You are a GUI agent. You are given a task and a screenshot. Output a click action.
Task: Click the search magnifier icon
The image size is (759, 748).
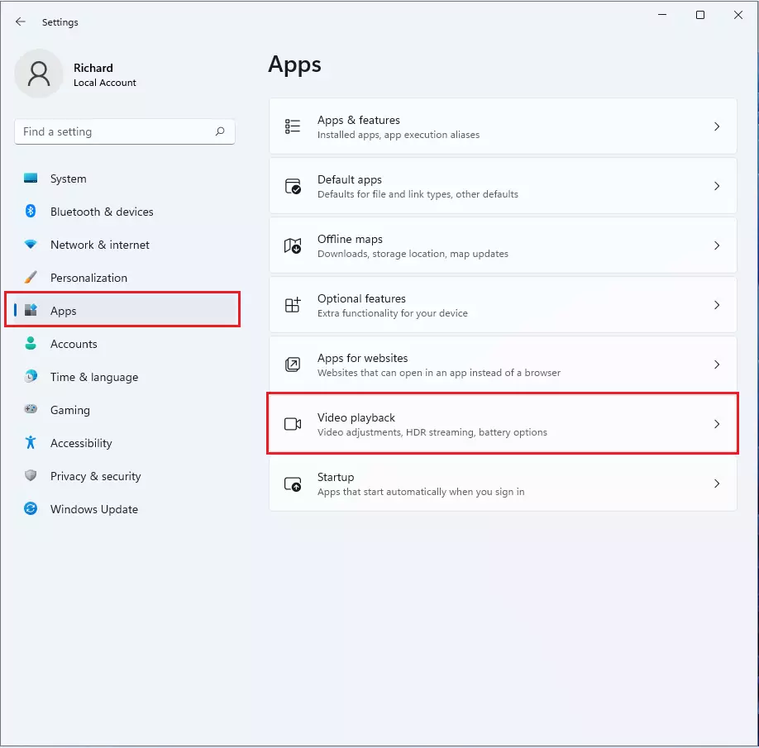[x=220, y=131]
